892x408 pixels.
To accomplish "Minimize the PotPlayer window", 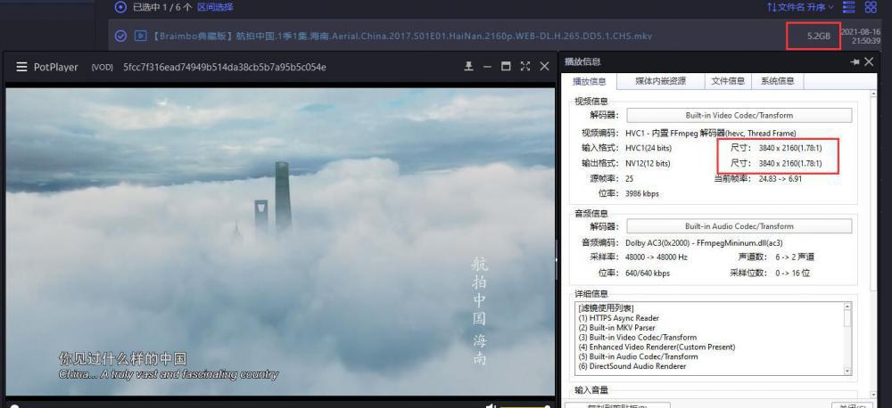I will pyautogui.click(x=487, y=67).
